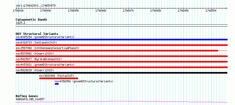Screen dimensions: 235x105
Task: Click the nsv5415877 ByrskaBishop2022 label
Action: [x=39, y=59]
